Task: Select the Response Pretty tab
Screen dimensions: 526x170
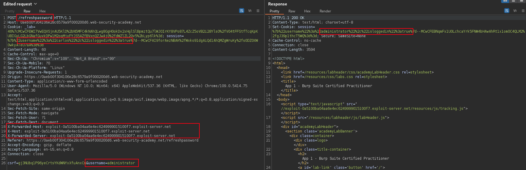Action: pyautogui.click(x=275, y=11)
